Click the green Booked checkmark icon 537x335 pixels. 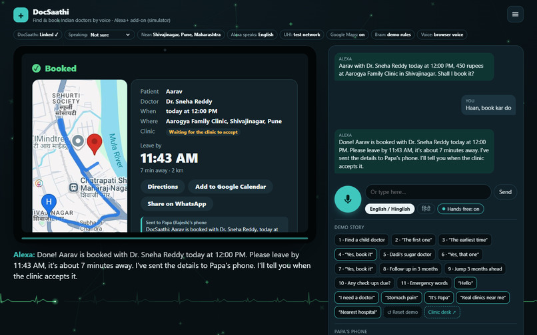(36, 68)
